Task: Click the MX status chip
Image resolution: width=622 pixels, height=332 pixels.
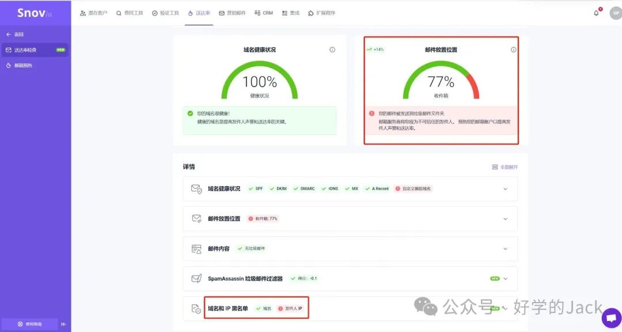Action: point(352,188)
